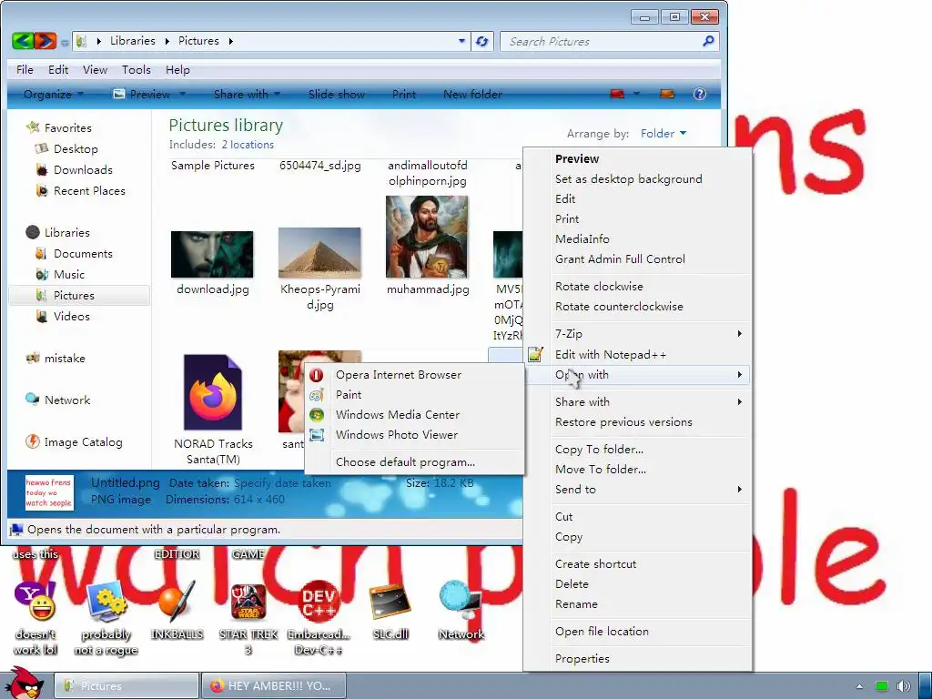Choose Set as desktop background
Image resolution: width=932 pixels, height=699 pixels.
click(x=629, y=179)
